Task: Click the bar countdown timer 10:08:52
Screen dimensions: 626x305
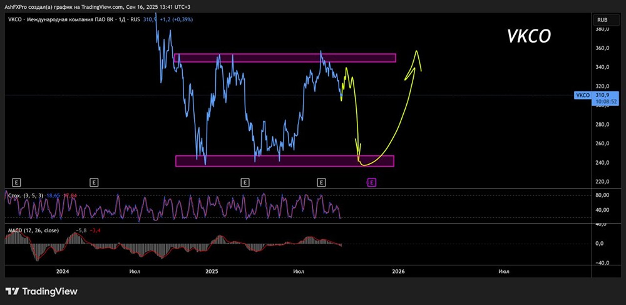Action: (606, 102)
